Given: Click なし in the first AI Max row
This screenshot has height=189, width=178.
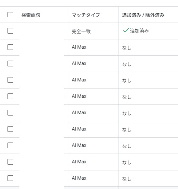Looking at the screenshot, I should (126, 48).
